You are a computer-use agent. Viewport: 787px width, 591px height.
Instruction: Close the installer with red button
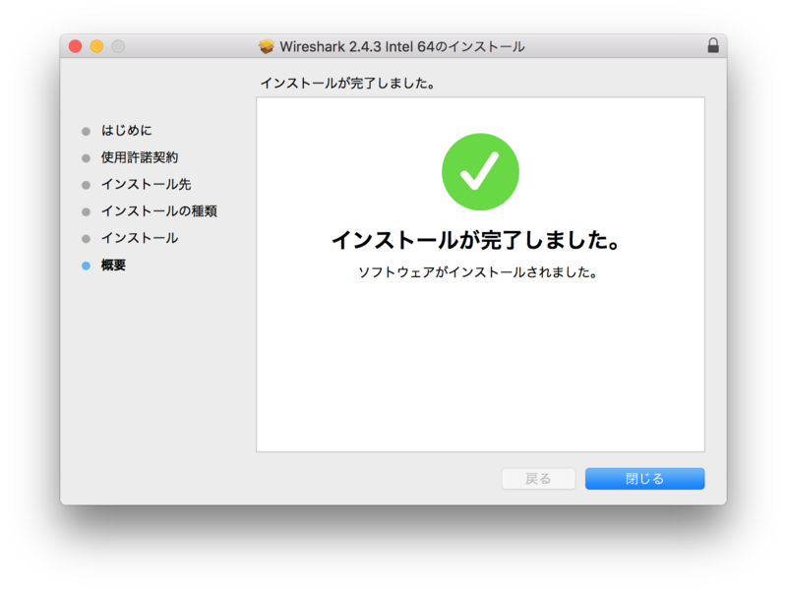tap(76, 46)
